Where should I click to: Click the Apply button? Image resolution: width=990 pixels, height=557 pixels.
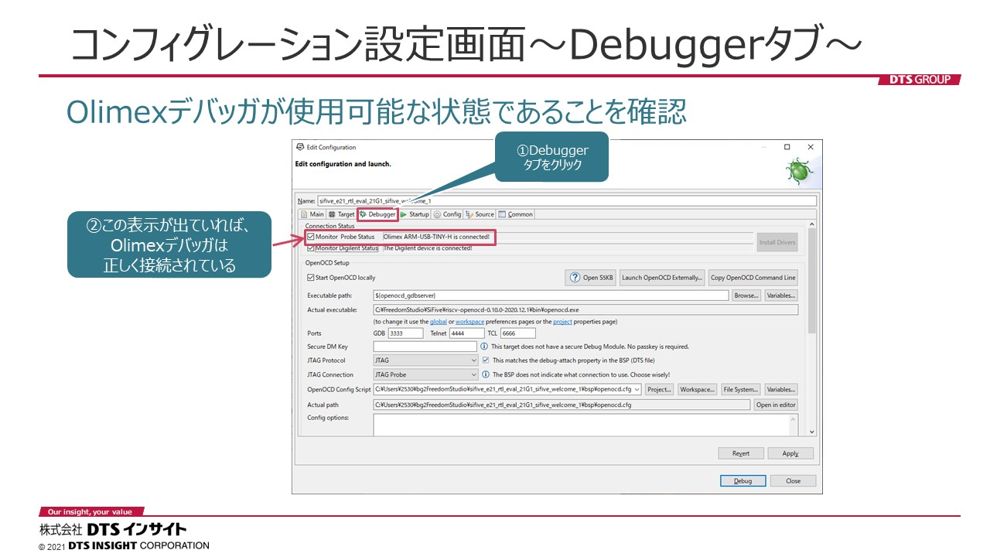tap(790, 453)
